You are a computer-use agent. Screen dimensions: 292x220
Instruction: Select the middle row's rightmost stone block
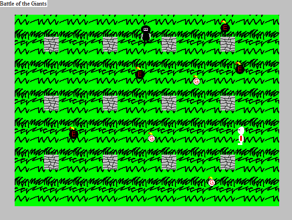tap(227, 103)
